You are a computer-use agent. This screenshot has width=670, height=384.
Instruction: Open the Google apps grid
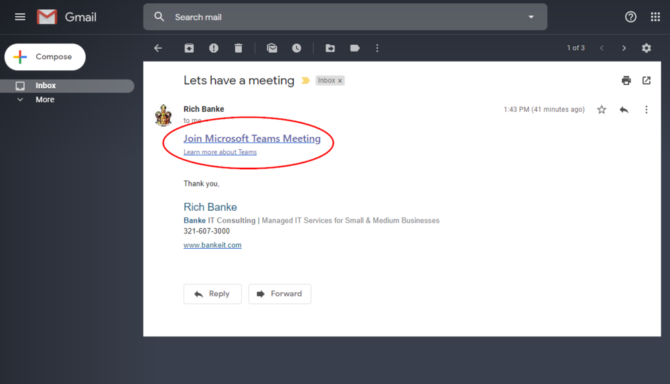[655, 17]
